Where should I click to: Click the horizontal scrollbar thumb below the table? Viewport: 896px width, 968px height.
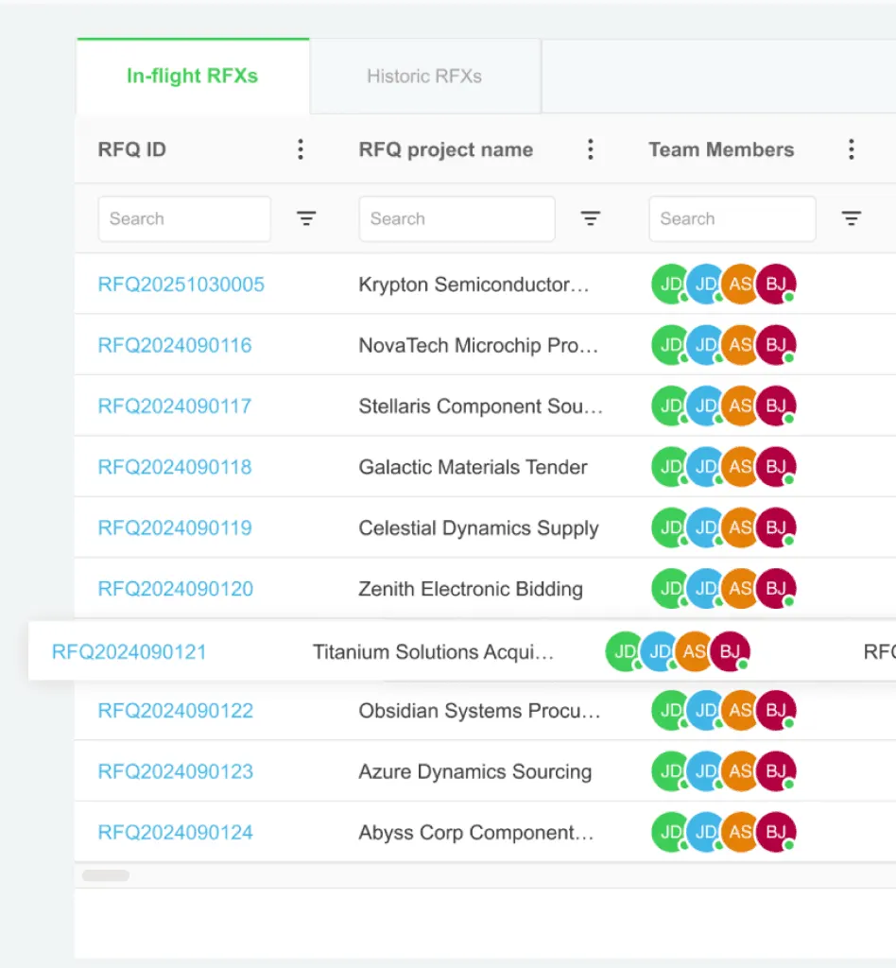click(106, 875)
